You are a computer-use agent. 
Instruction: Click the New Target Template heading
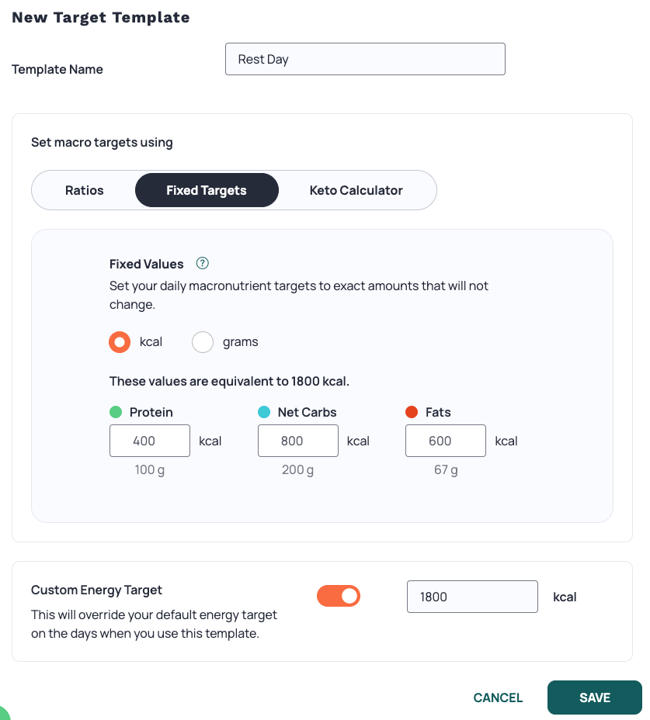click(100, 17)
